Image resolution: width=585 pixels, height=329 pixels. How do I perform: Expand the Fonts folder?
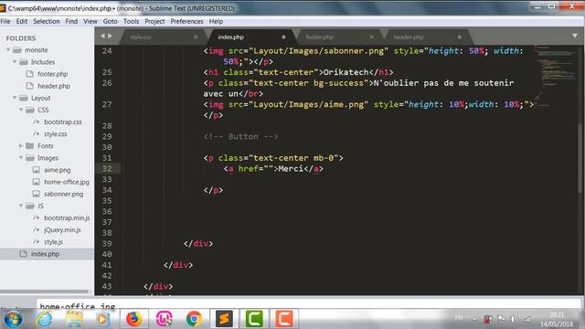pos(21,146)
